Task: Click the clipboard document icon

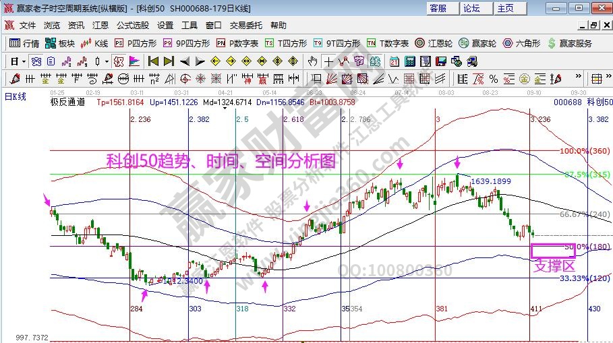Action: [51, 61]
